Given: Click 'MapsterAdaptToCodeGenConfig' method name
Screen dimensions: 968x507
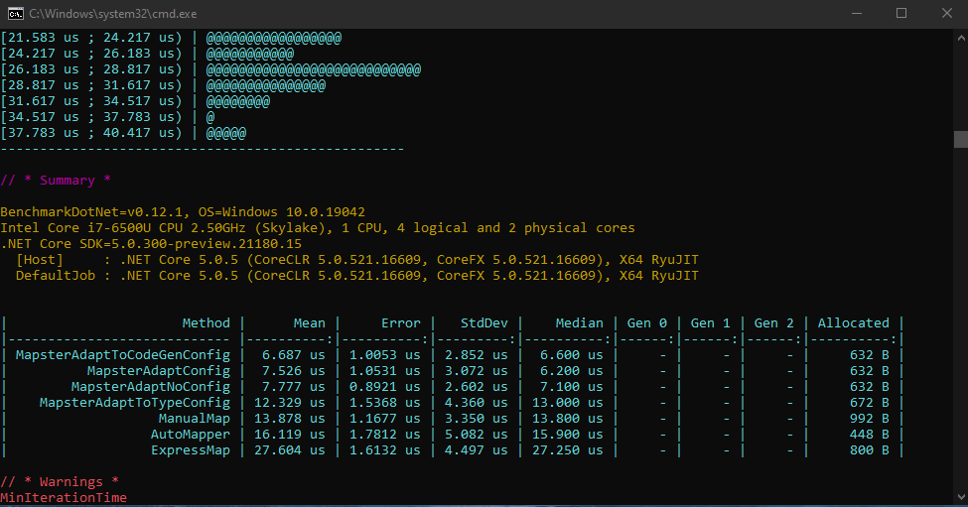Looking at the screenshot, I should point(123,355).
